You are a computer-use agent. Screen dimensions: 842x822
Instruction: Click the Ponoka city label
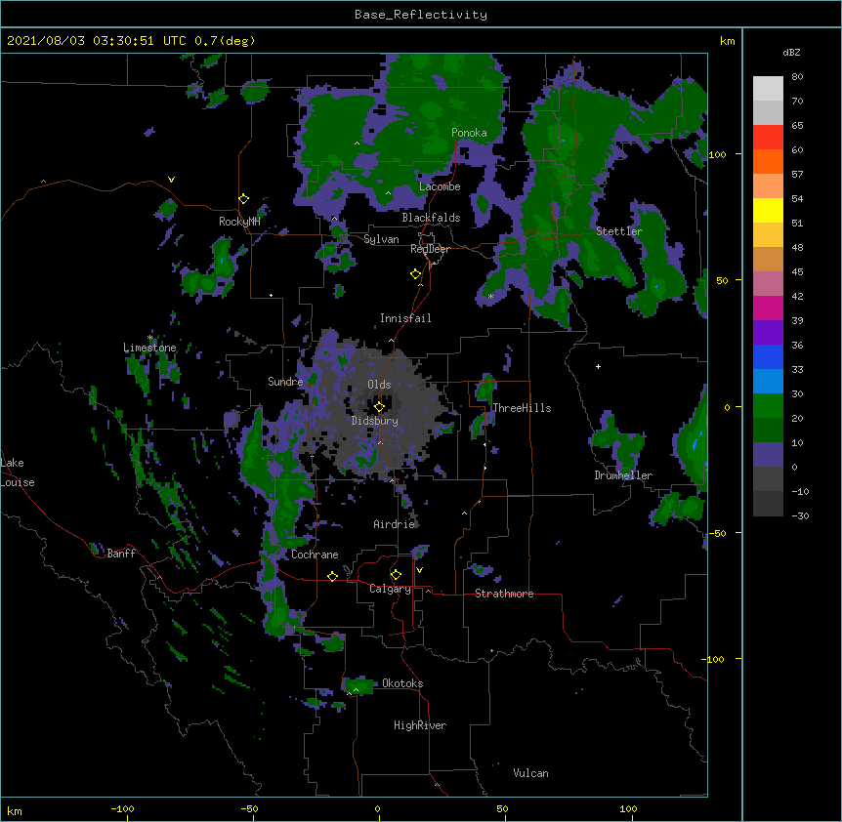[469, 133]
